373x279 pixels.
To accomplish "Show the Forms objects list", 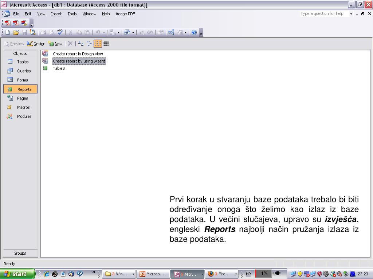I will click(20, 80).
